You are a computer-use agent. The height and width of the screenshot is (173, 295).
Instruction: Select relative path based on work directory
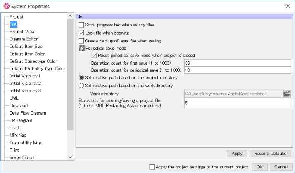[81, 86]
